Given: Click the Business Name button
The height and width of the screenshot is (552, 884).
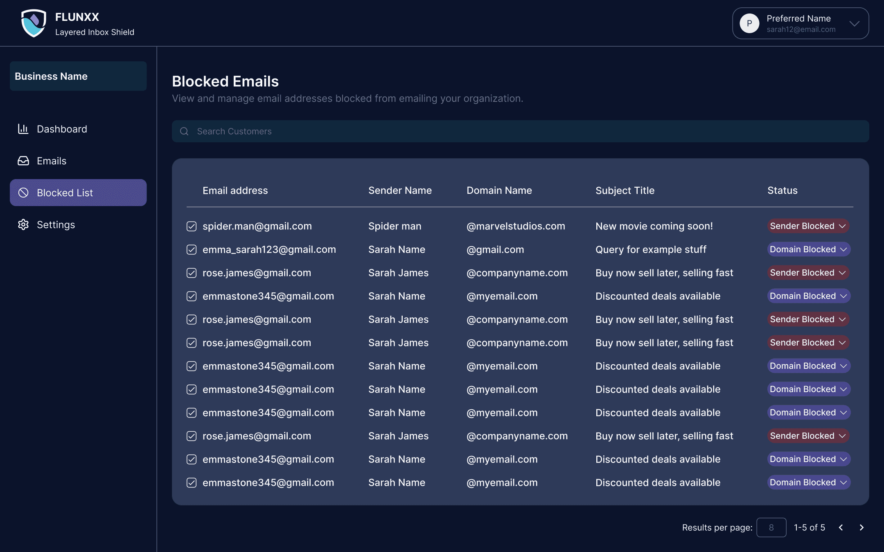Looking at the screenshot, I should (78, 76).
